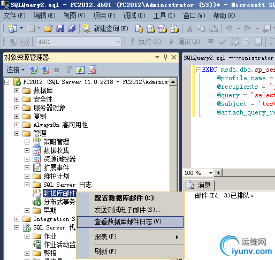Open the 100 % zoom dropdown
275x260 pixels.
(211, 173)
